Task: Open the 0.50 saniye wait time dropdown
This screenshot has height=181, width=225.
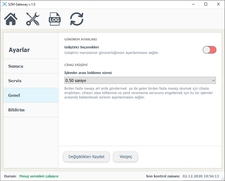Action: point(140,80)
